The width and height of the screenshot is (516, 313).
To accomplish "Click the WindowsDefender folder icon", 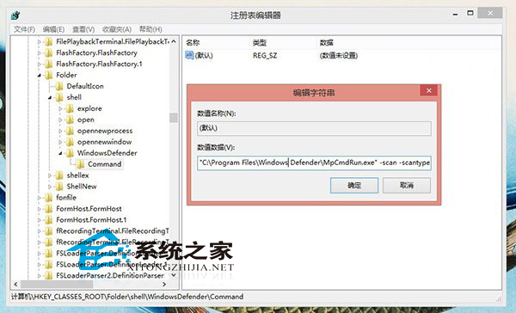I will (70, 153).
